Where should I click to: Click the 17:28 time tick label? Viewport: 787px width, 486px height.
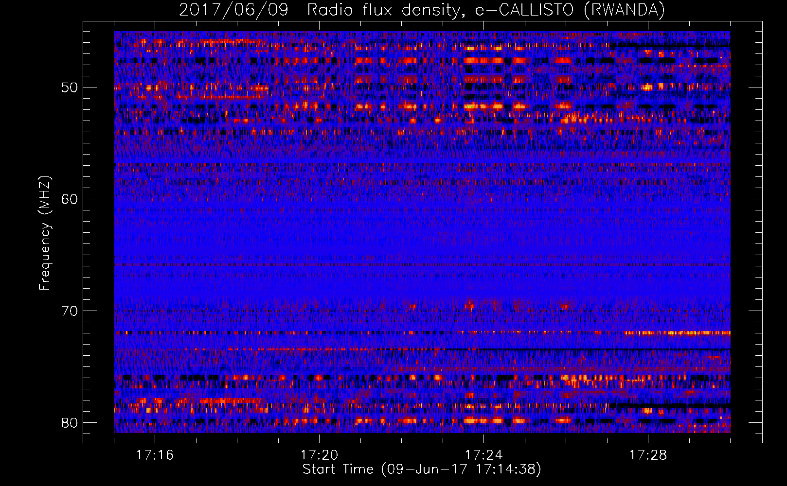point(648,455)
